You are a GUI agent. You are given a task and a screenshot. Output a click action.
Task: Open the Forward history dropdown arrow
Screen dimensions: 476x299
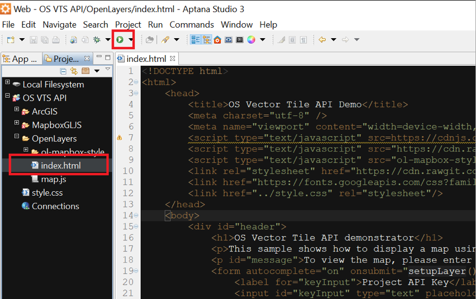click(x=357, y=39)
